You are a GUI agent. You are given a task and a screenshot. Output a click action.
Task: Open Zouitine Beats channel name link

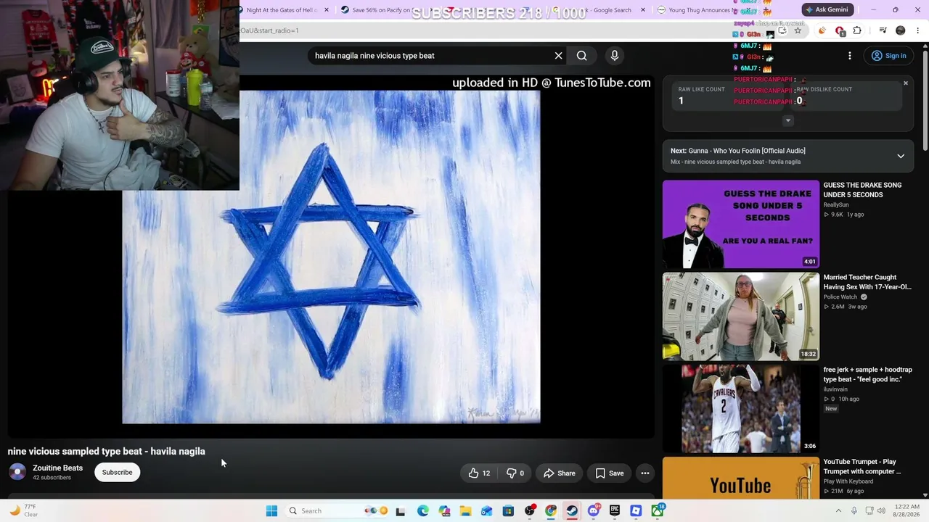[x=58, y=468]
